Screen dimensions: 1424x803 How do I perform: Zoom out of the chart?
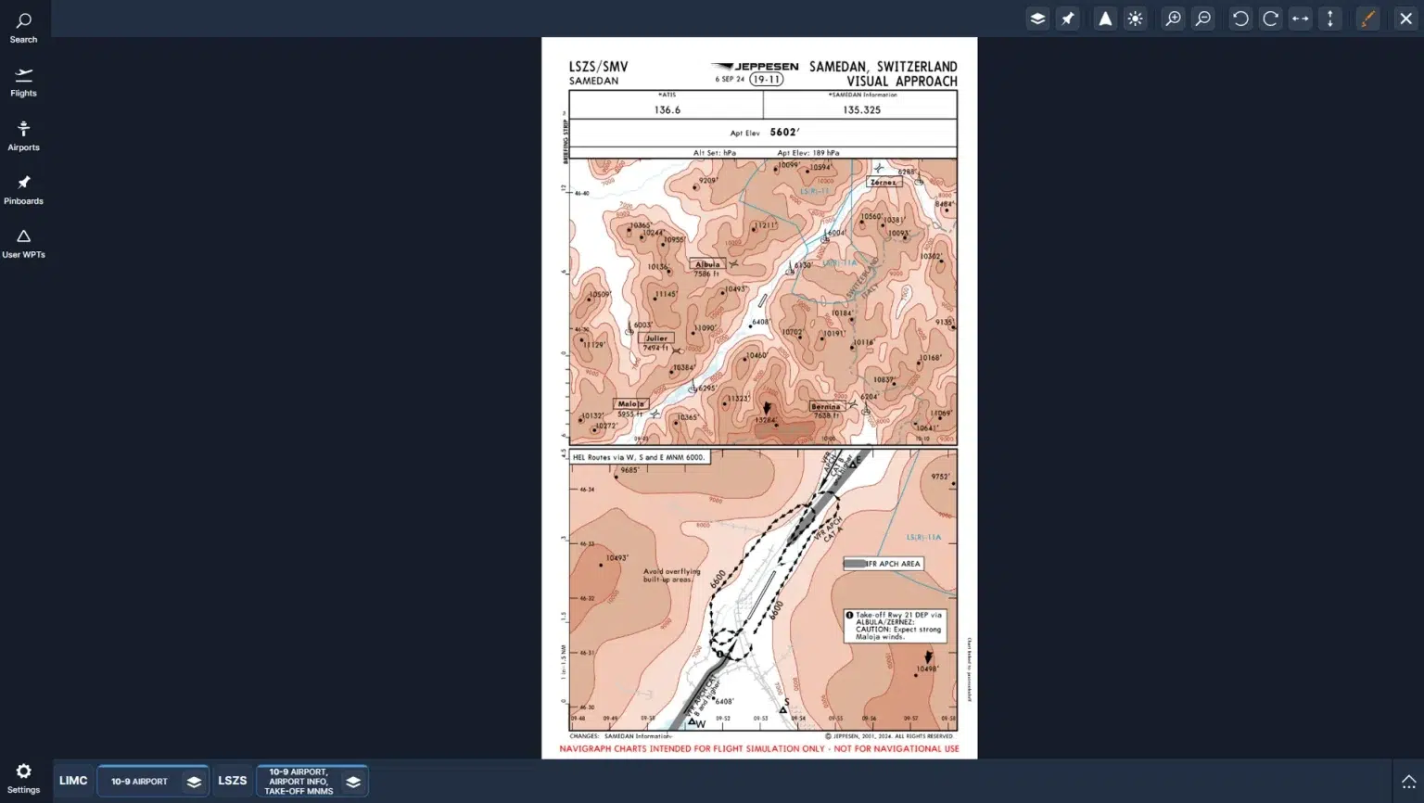[x=1203, y=19]
